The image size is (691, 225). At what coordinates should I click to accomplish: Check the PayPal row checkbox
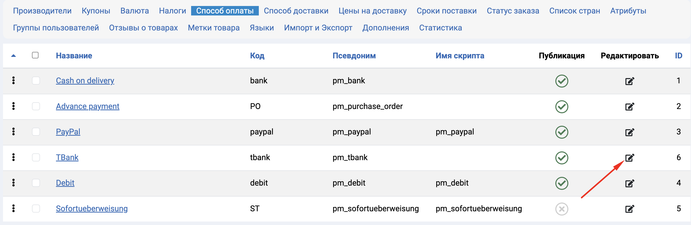(36, 132)
